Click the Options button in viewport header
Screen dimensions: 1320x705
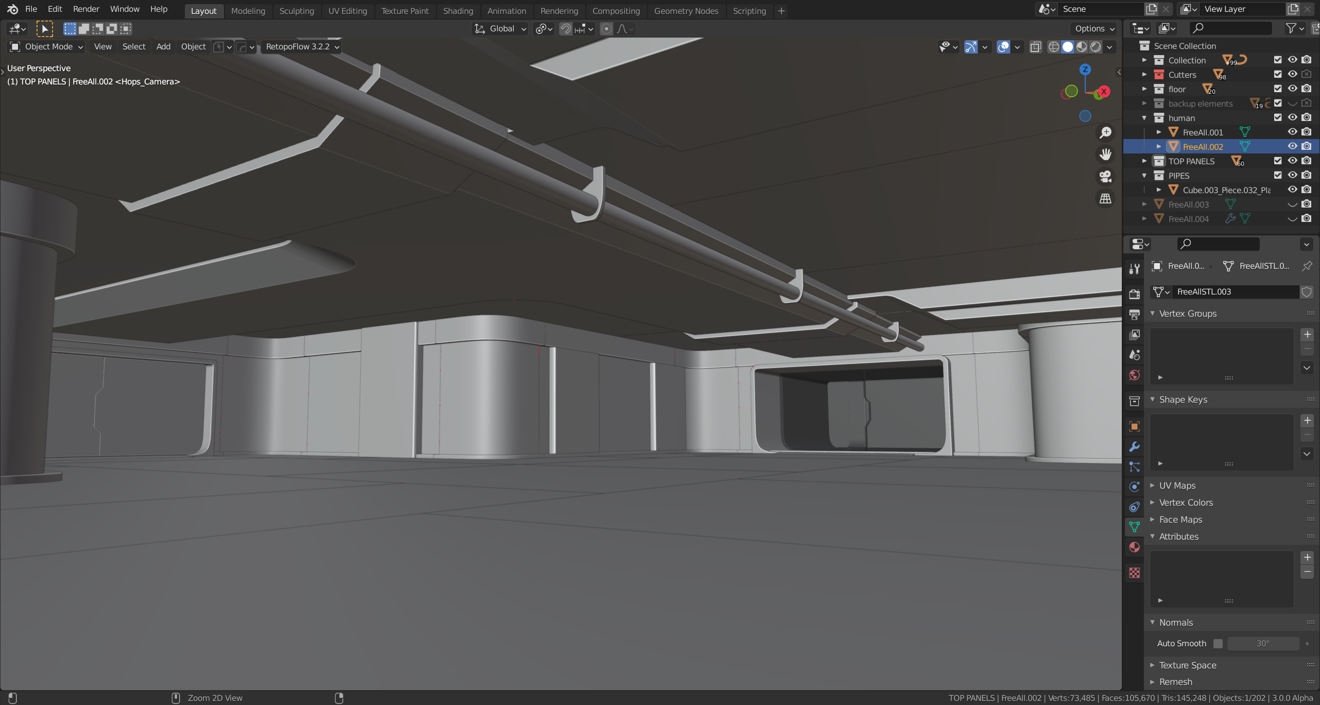pos(1095,29)
